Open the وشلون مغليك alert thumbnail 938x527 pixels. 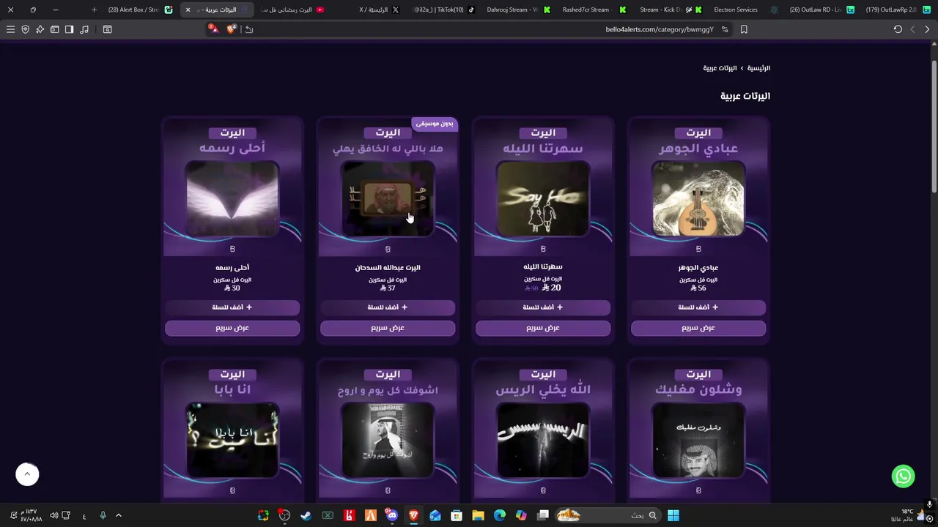[698, 441]
